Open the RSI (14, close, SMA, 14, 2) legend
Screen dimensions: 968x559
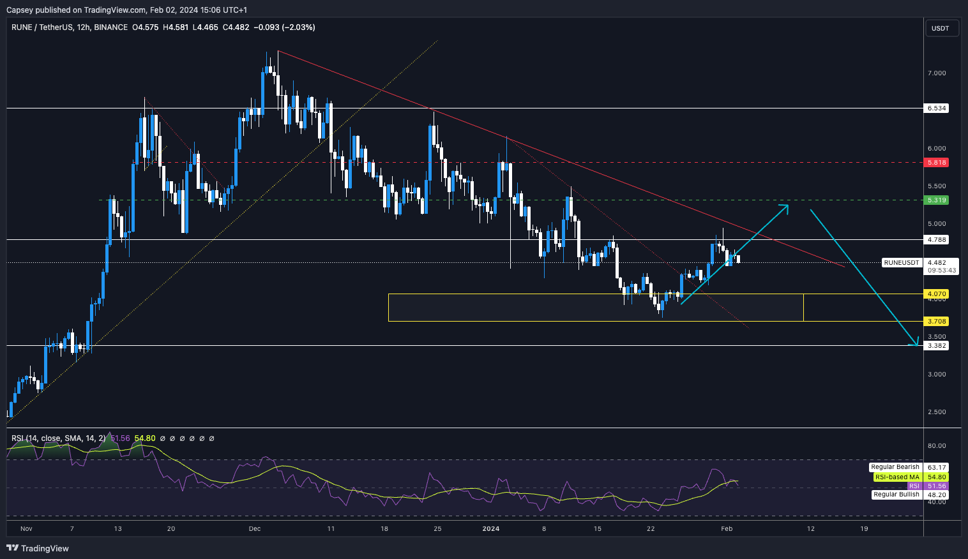point(59,438)
